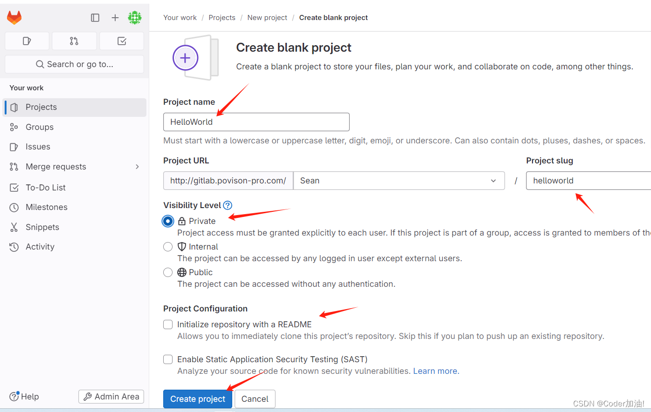The height and width of the screenshot is (412, 651).
Task: Select the Public visibility radio button
Action: click(168, 272)
